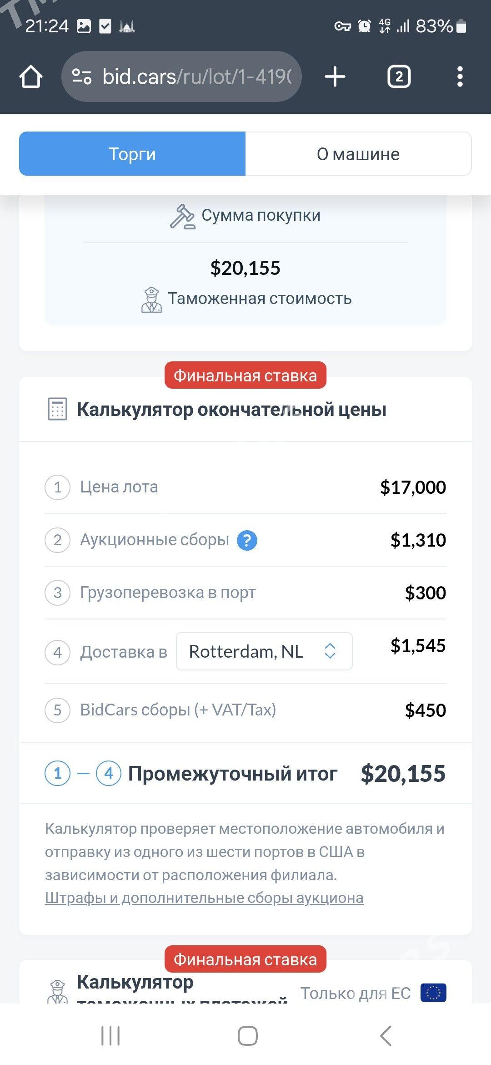Click the up-down arrows in the port selector
Viewport: 491px width, 1065px height.
pos(330,651)
